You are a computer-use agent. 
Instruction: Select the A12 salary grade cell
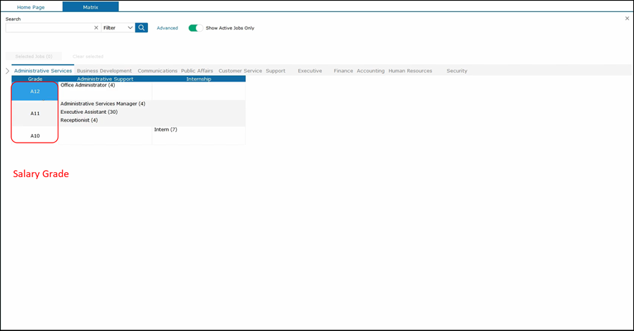(x=35, y=91)
